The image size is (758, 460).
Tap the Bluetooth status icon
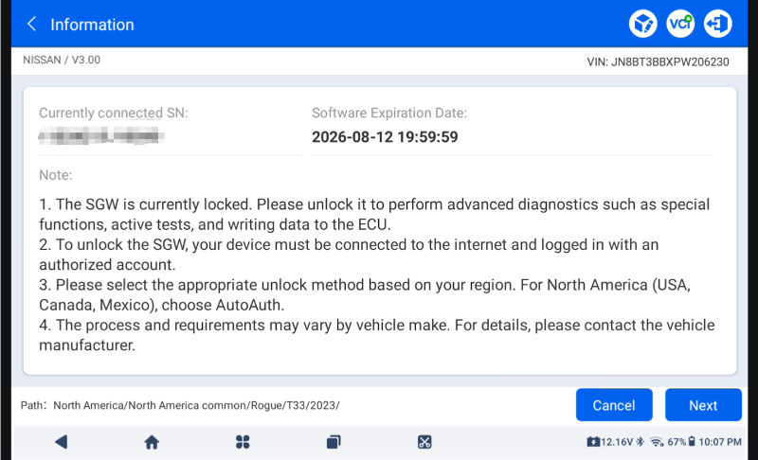point(640,442)
